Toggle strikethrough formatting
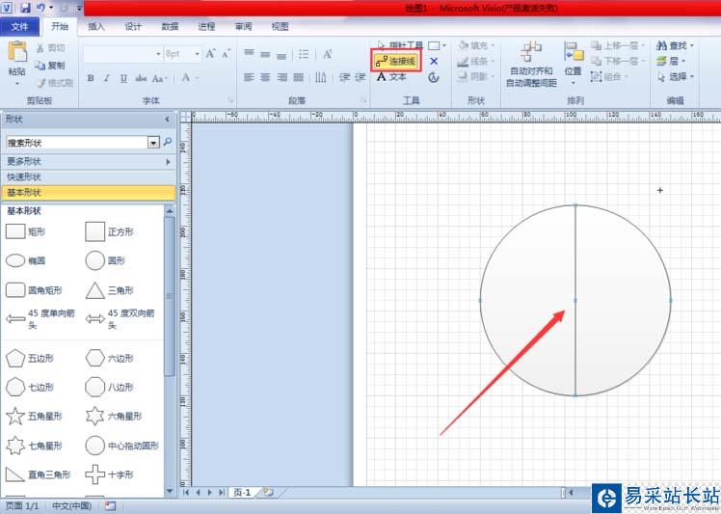The width and height of the screenshot is (721, 514). 141,78
